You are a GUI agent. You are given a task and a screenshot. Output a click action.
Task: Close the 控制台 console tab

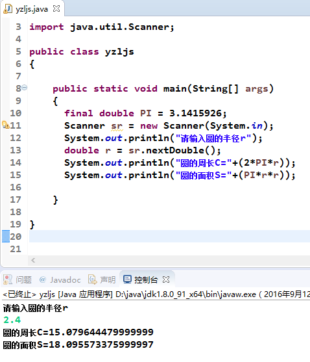(166, 279)
